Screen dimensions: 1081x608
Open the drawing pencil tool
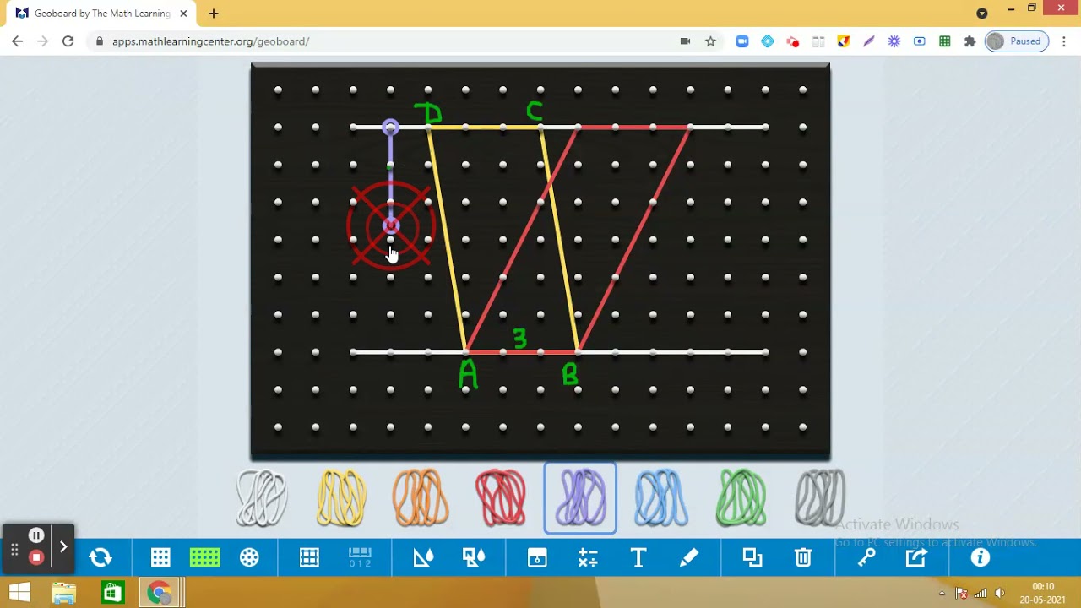coord(689,557)
